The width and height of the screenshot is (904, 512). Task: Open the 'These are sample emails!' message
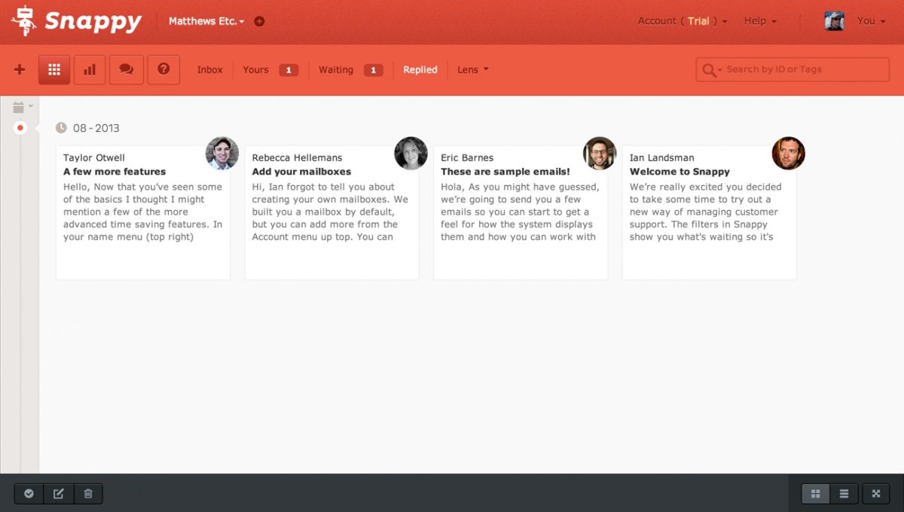point(521,212)
